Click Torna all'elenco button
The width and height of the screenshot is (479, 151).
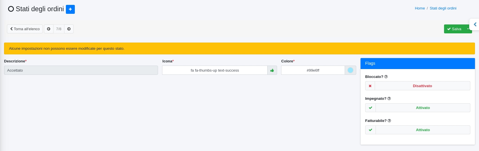pyautogui.click(x=25, y=29)
